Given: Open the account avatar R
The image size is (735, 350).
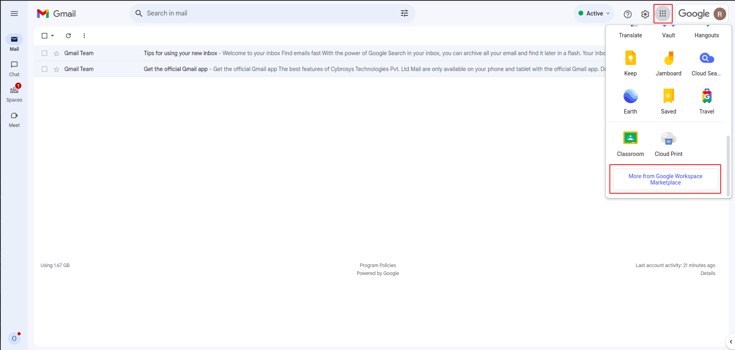Looking at the screenshot, I should click(720, 14).
